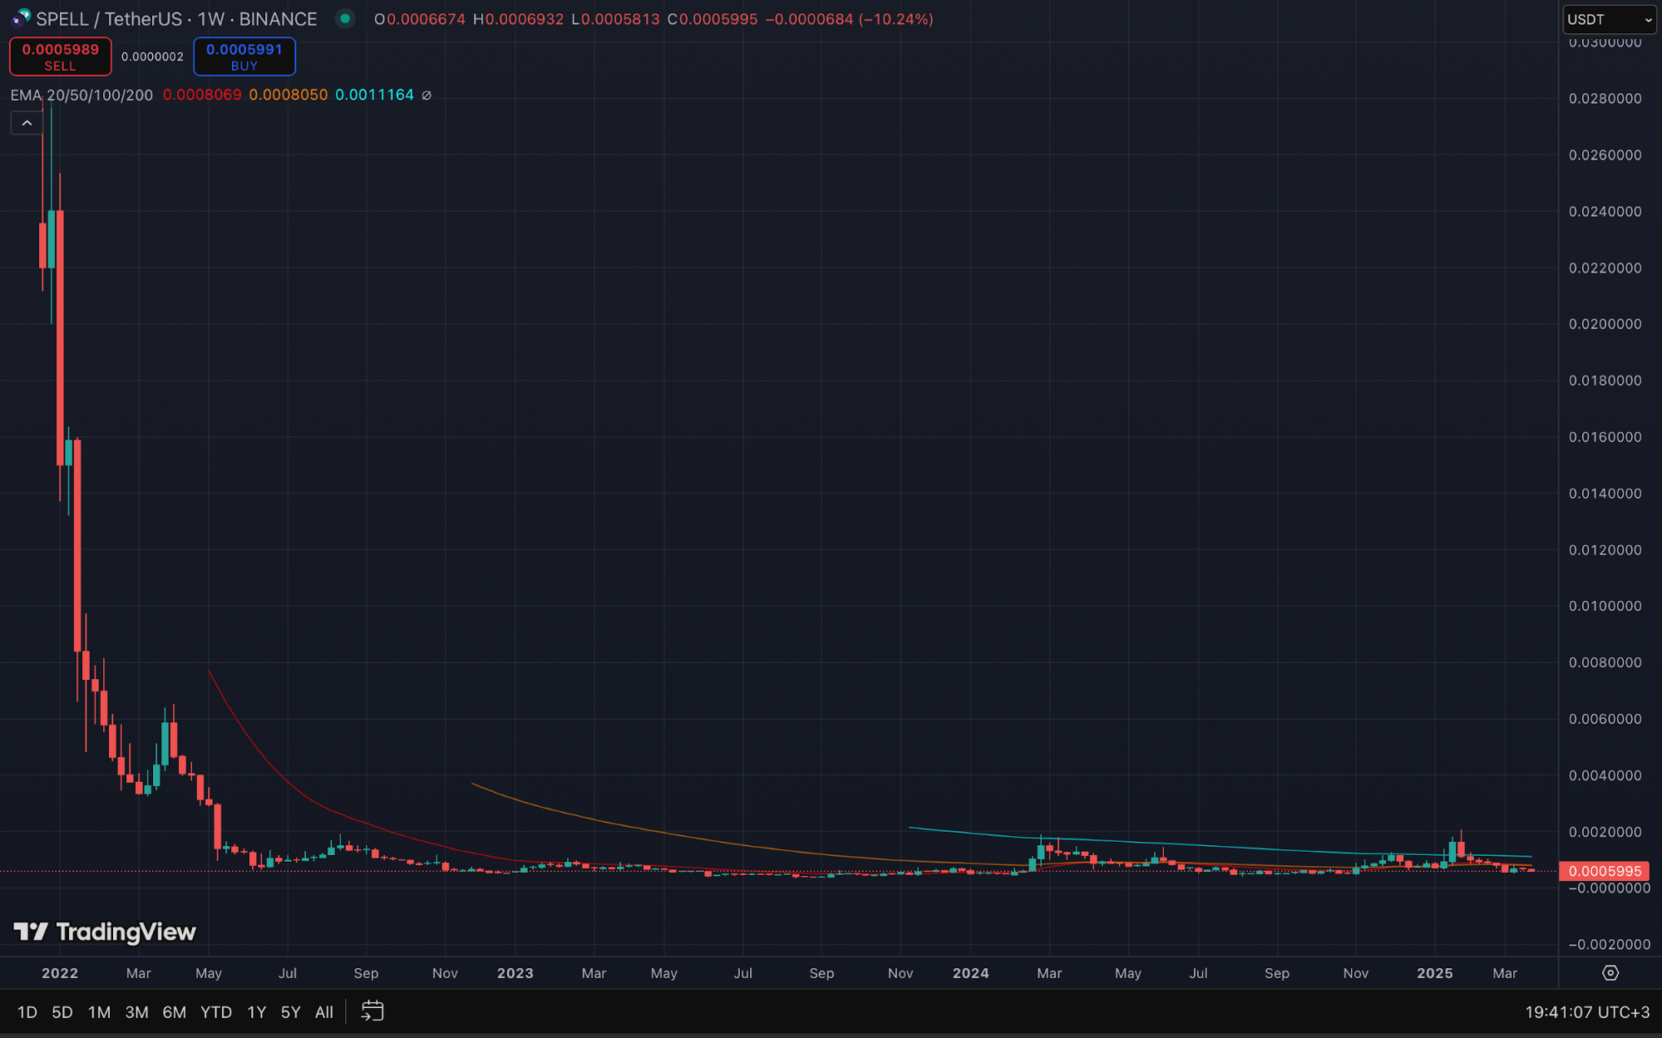Open the go-to-date calendar icon
This screenshot has height=1038, width=1662.
pyautogui.click(x=372, y=1011)
